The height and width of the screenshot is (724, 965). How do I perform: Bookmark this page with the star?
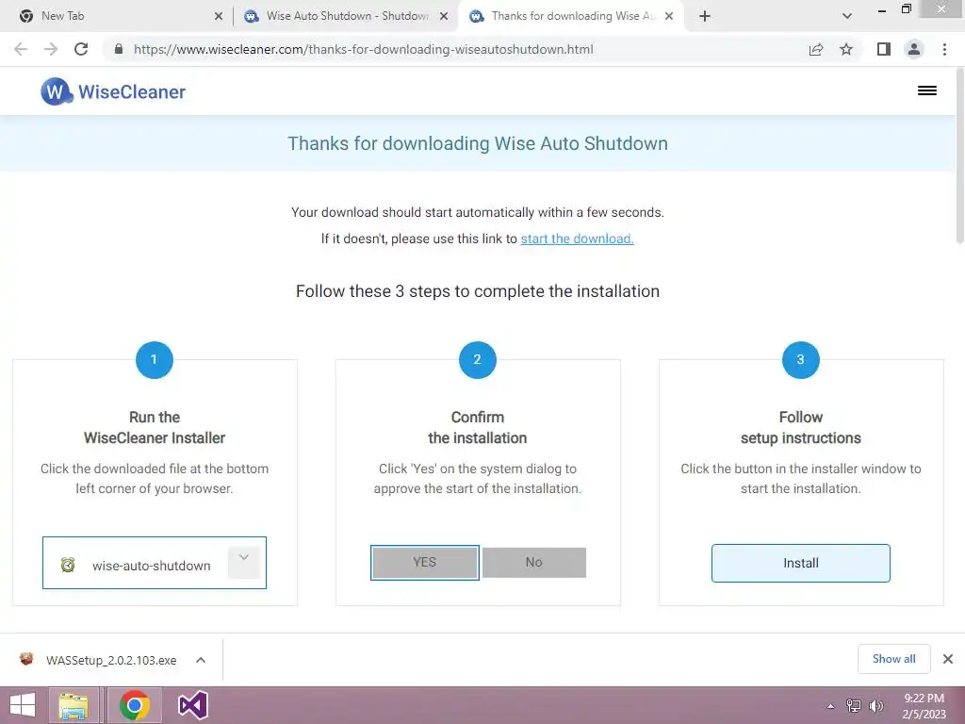[846, 49]
